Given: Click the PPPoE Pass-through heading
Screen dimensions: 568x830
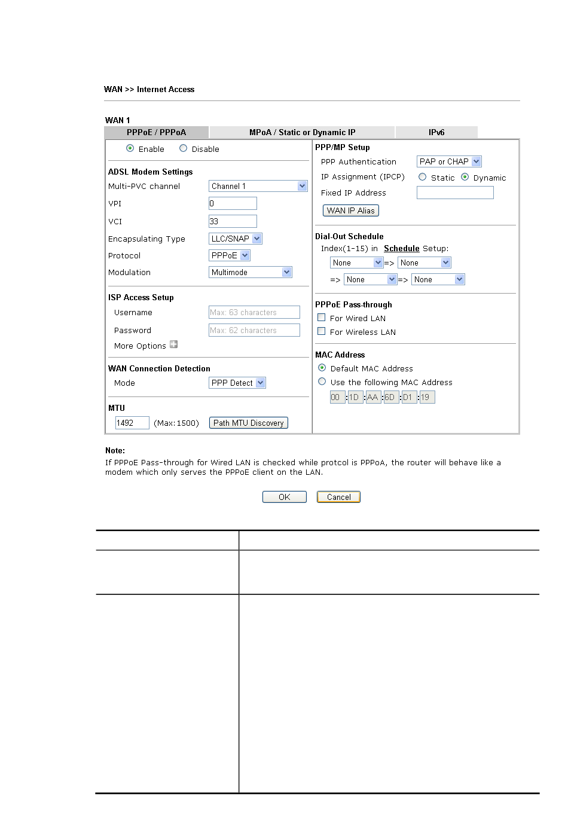Looking at the screenshot, I should [x=353, y=304].
